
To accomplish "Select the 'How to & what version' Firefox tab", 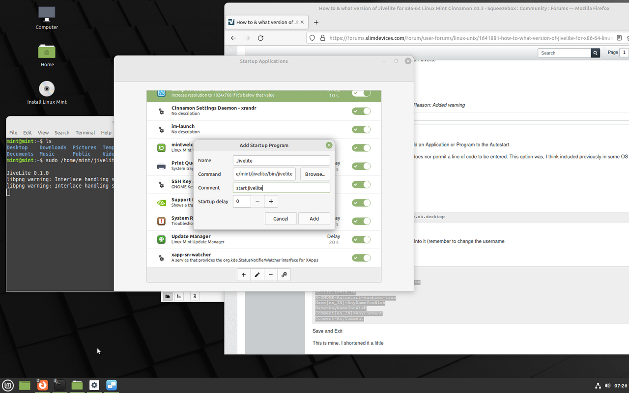I will coord(266,22).
